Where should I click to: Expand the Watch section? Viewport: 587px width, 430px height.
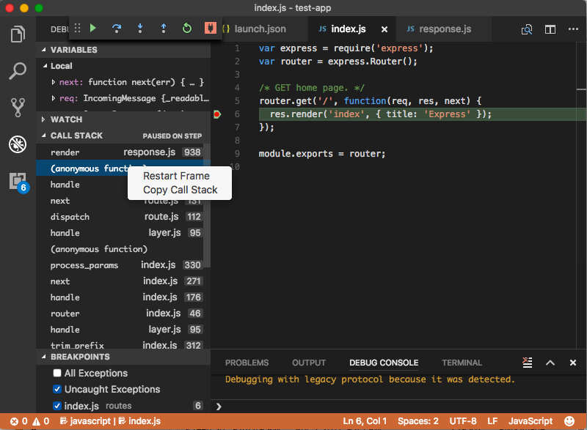pos(43,119)
